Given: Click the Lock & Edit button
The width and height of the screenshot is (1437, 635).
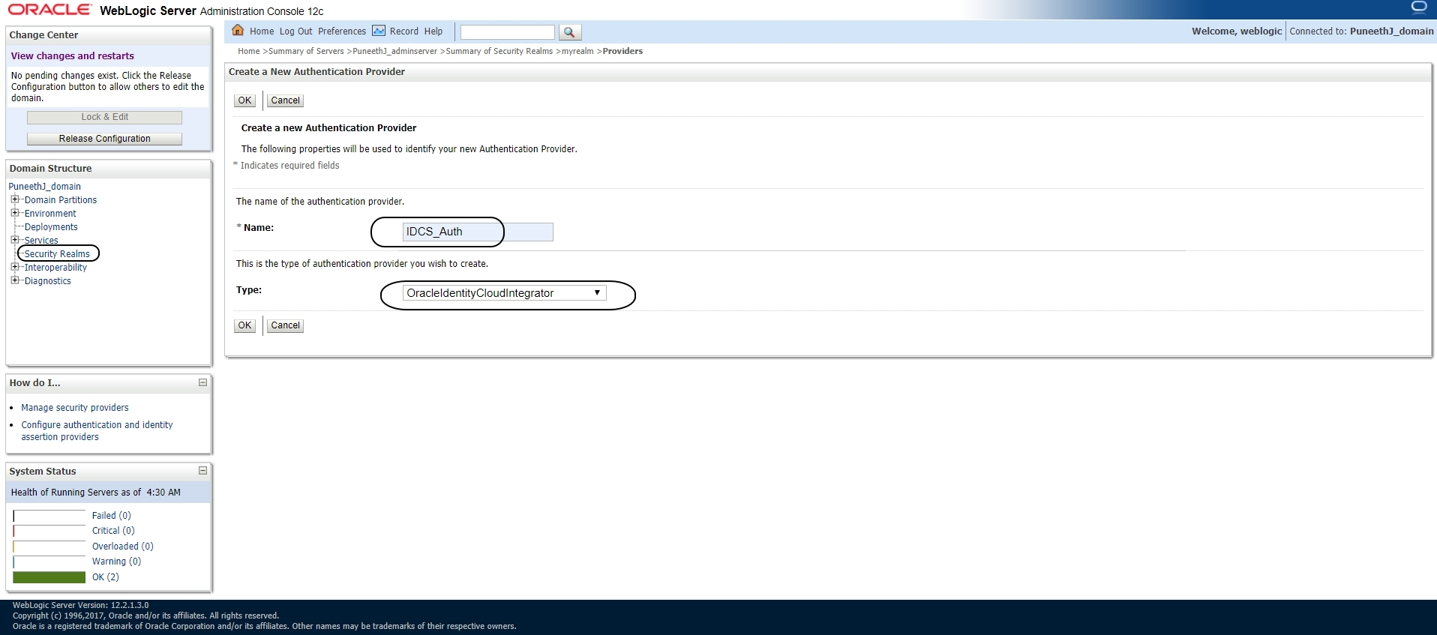Looking at the screenshot, I should point(105,117).
